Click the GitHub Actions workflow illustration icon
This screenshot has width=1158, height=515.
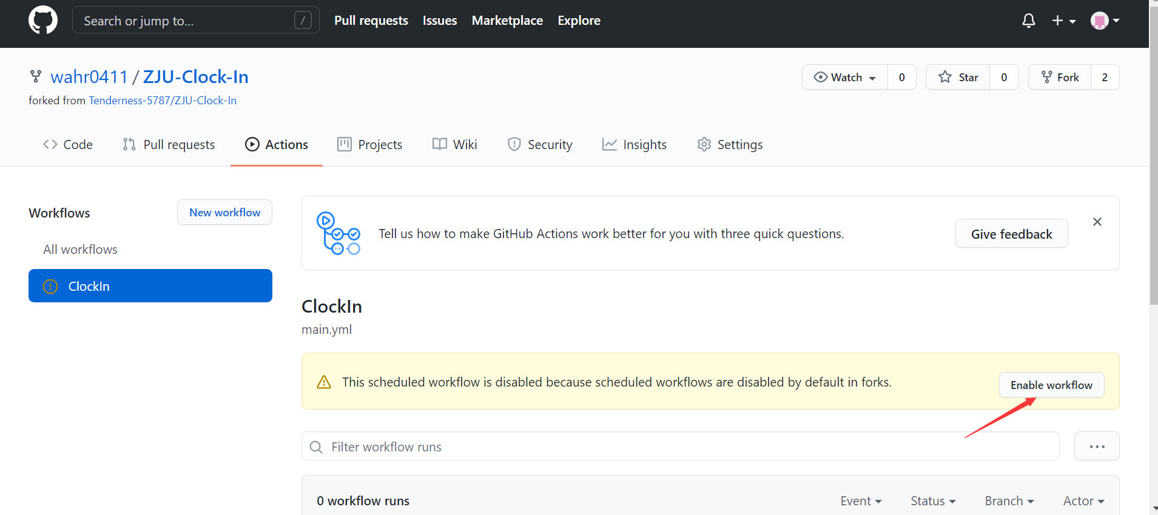[x=338, y=233]
